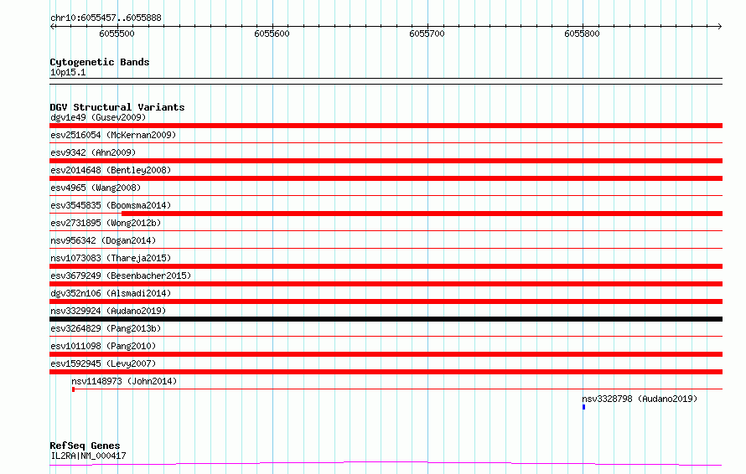This screenshot has height=474, width=746.
Task: Click the esv4965 (Wang2008) label
Action: (x=96, y=188)
